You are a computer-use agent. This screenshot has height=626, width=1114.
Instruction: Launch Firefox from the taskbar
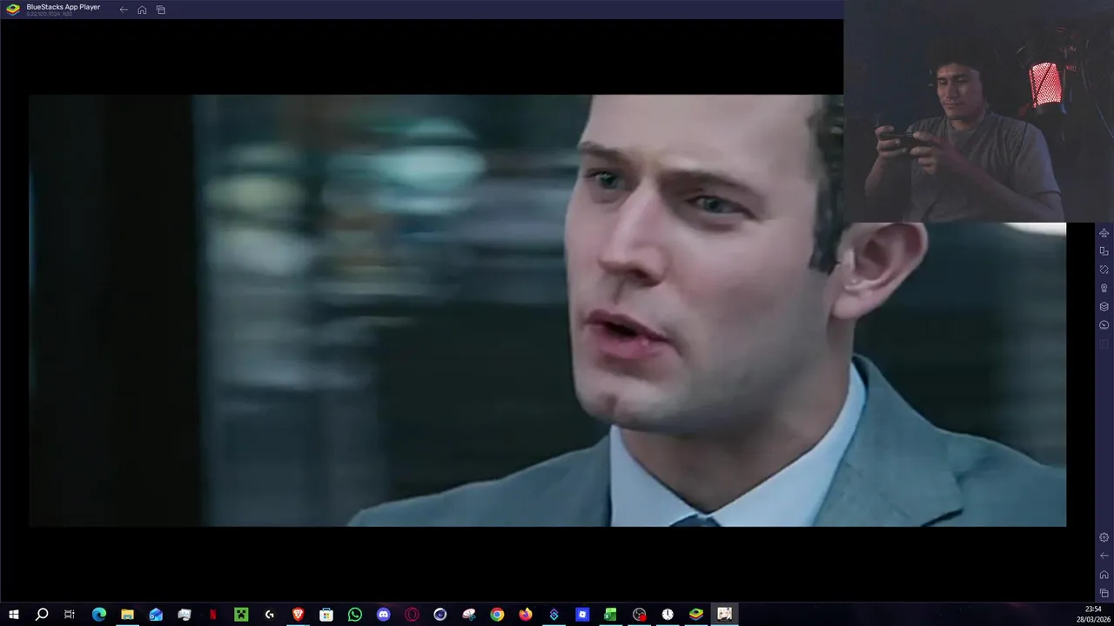click(526, 614)
